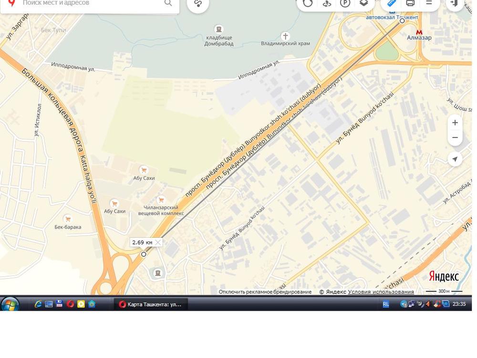Toggle the parking layer (P) button
The image size is (477, 358).
(345, 3)
